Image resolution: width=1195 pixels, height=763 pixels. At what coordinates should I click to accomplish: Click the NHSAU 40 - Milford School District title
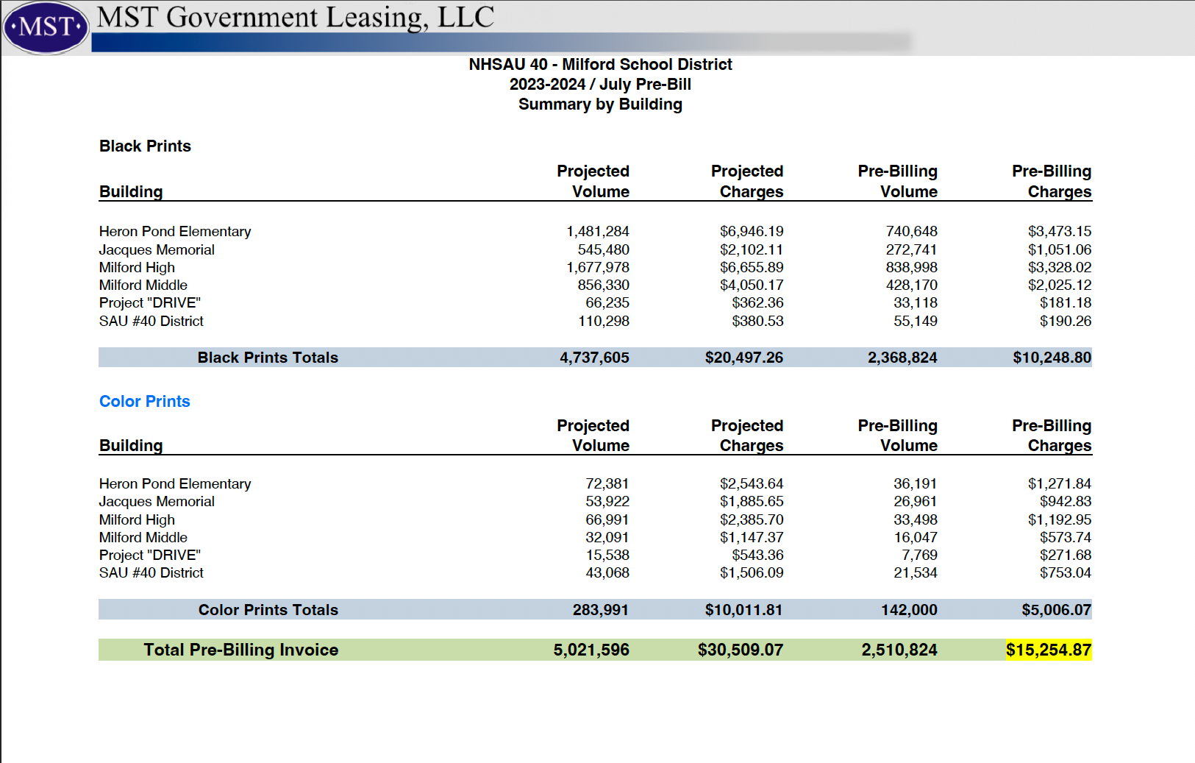600,65
